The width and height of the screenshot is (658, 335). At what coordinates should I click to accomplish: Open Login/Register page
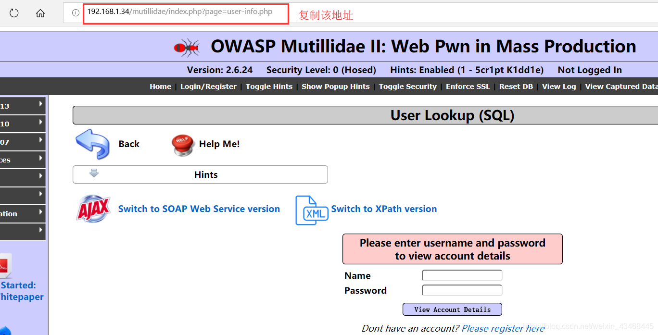point(208,87)
